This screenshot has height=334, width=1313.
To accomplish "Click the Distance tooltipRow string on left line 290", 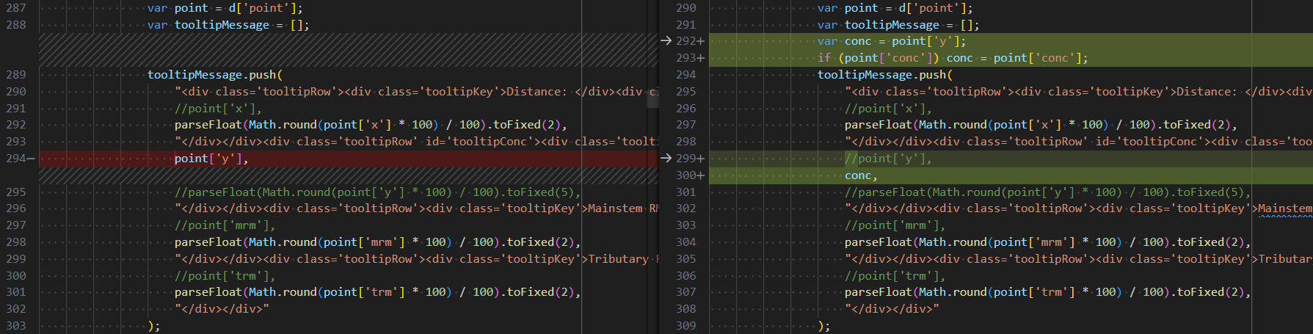I will coord(416,92).
